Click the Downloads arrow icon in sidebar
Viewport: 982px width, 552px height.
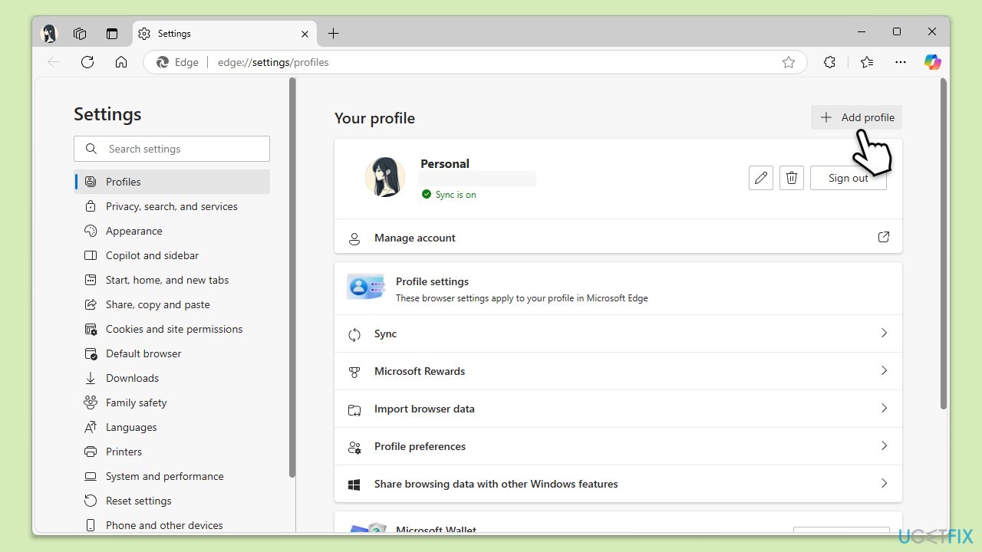91,378
